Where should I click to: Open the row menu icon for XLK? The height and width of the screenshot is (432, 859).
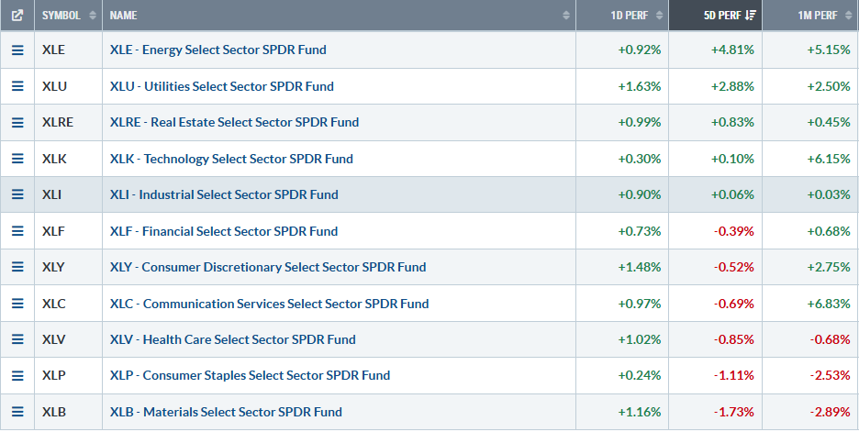(17, 159)
